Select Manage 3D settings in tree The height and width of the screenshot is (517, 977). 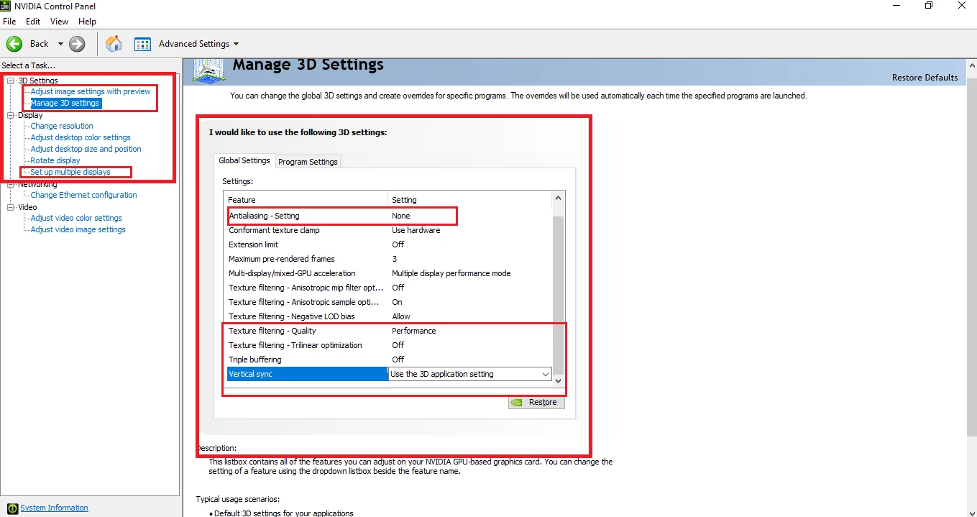[65, 103]
